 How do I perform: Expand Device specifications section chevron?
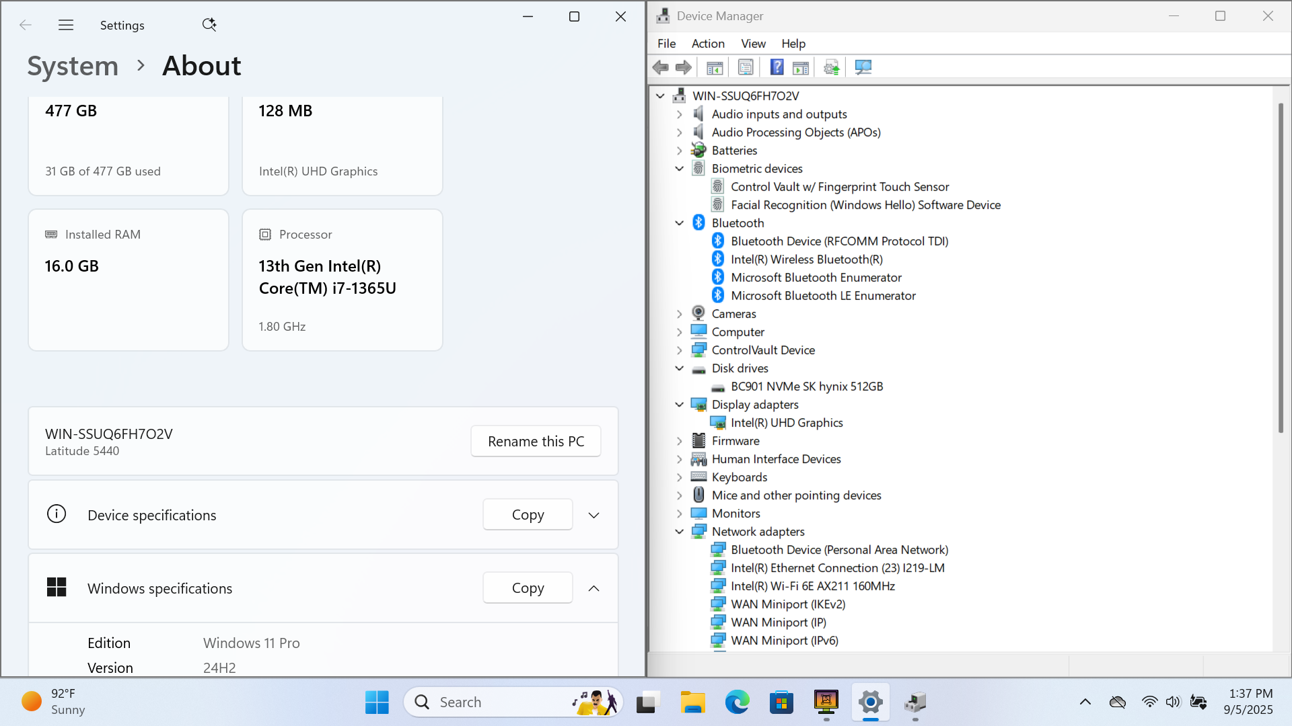pyautogui.click(x=594, y=516)
